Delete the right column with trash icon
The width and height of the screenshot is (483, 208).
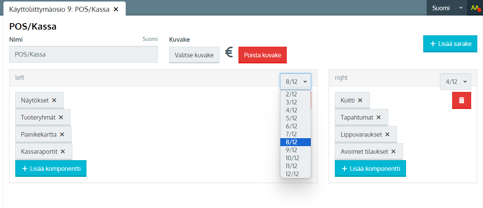click(461, 100)
